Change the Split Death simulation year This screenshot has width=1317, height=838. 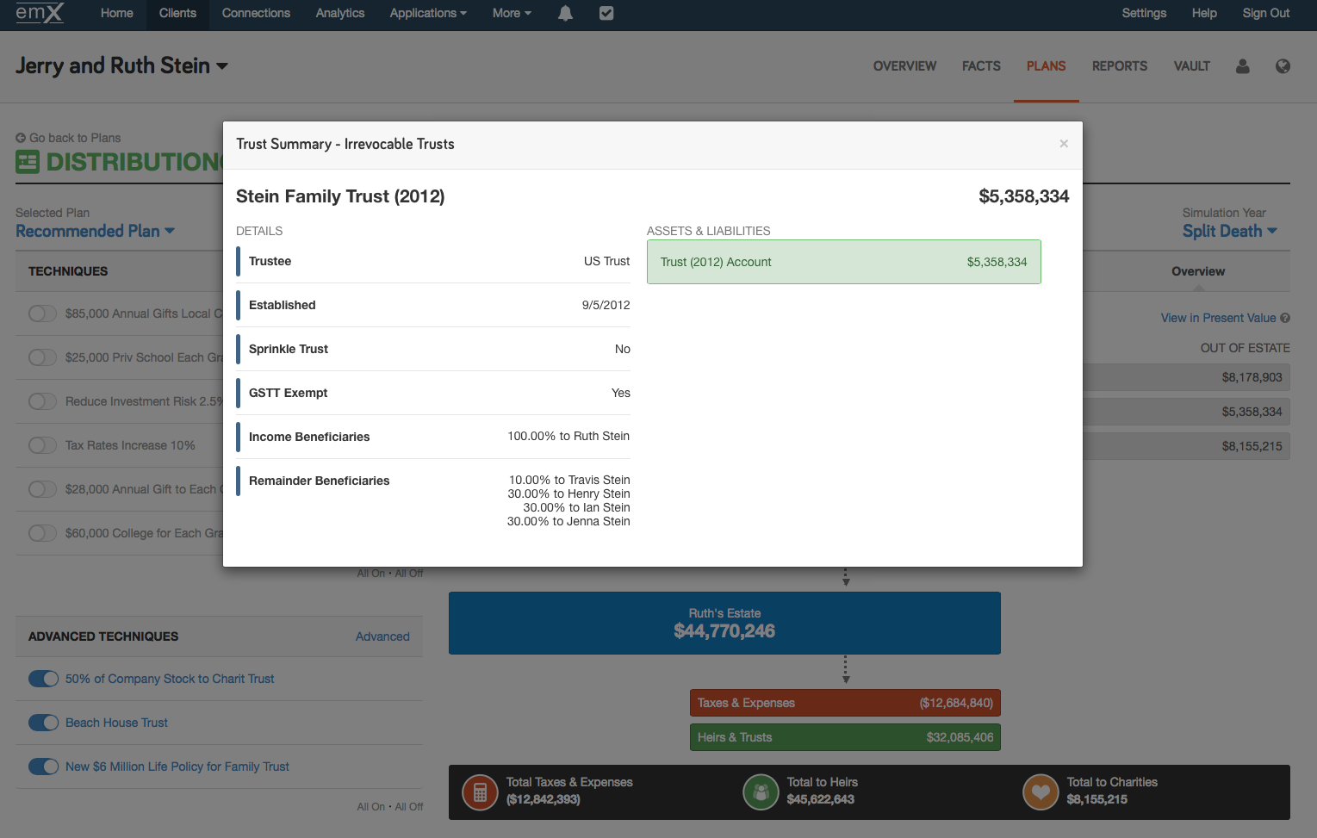(x=1230, y=231)
